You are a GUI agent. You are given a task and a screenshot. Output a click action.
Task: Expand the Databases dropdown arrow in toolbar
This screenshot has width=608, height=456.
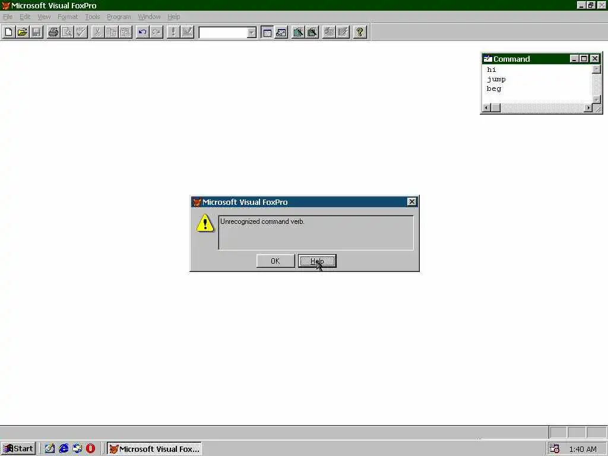(x=252, y=33)
